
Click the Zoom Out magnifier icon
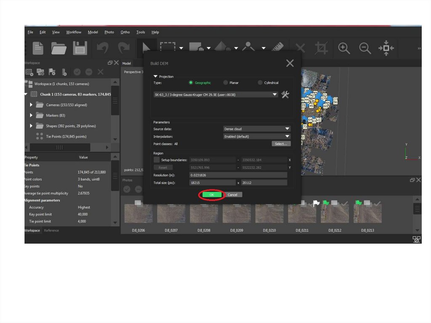coord(365,48)
